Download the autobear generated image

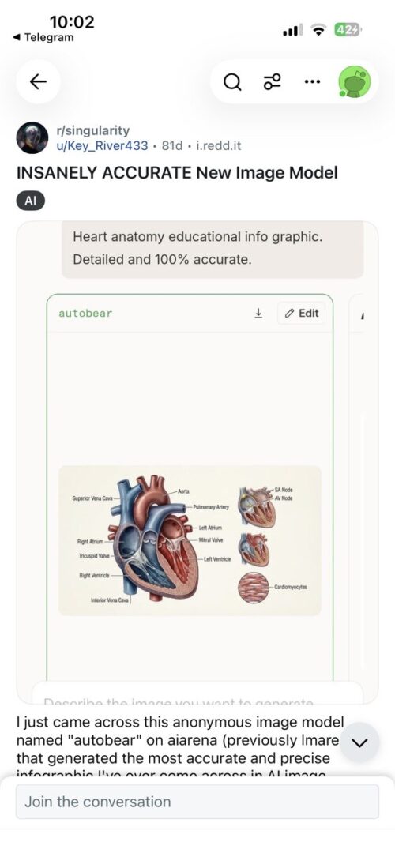coord(258,313)
